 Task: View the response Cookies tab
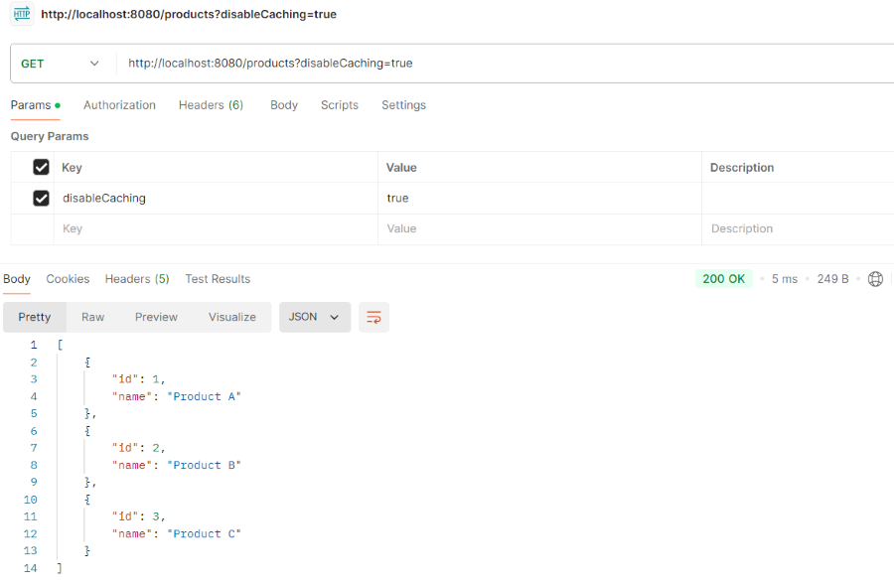68,279
